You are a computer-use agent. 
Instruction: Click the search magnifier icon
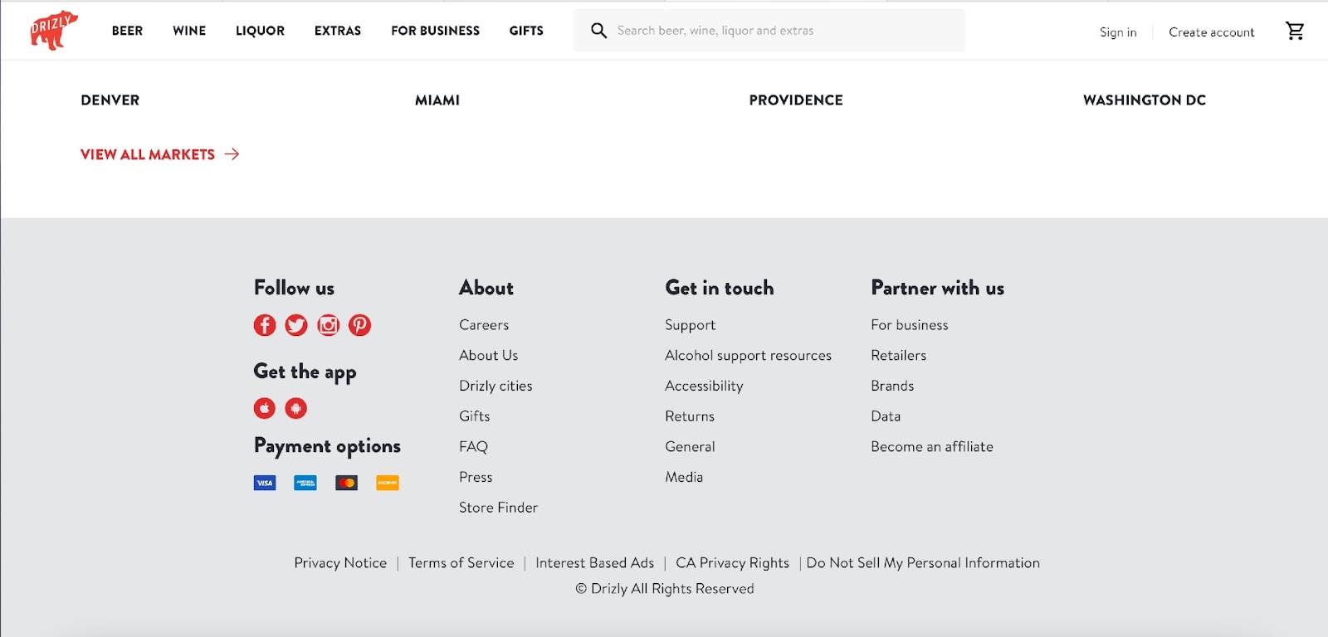tap(598, 31)
